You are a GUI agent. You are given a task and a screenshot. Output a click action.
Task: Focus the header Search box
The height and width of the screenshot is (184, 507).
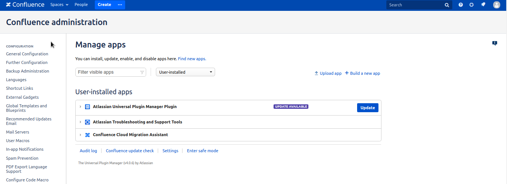point(419,5)
